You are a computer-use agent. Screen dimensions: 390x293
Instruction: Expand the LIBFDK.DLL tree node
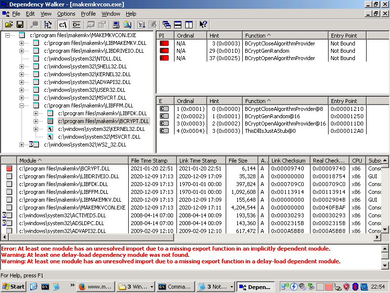[x=36, y=113]
